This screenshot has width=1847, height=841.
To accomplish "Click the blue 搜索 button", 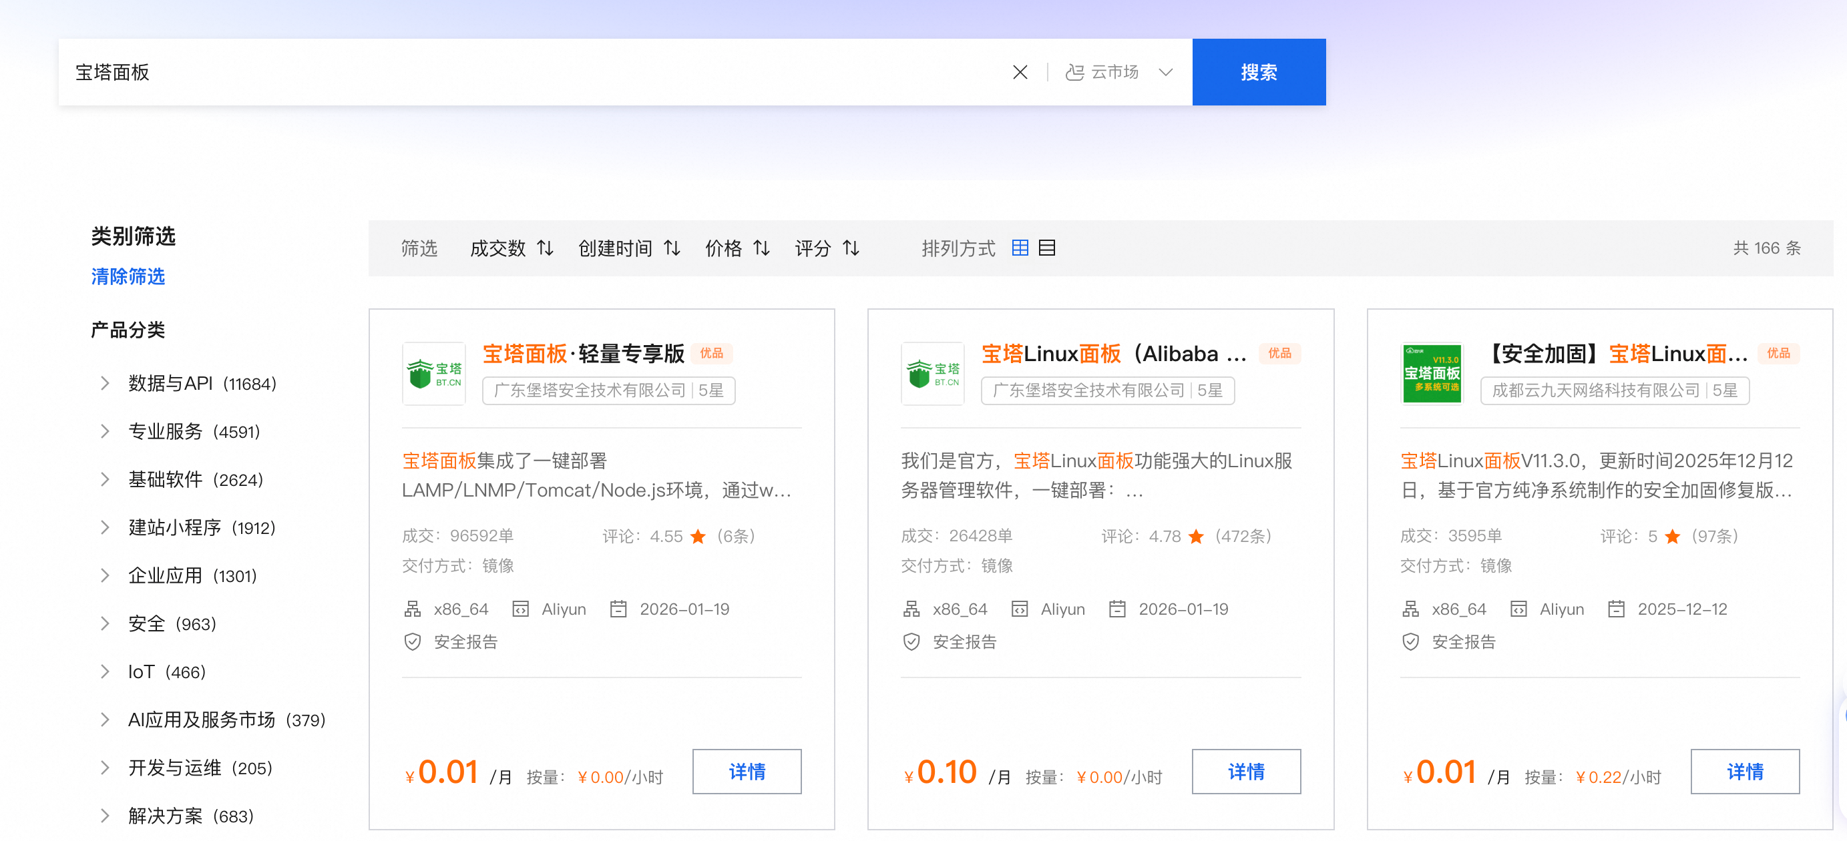I will [1258, 72].
